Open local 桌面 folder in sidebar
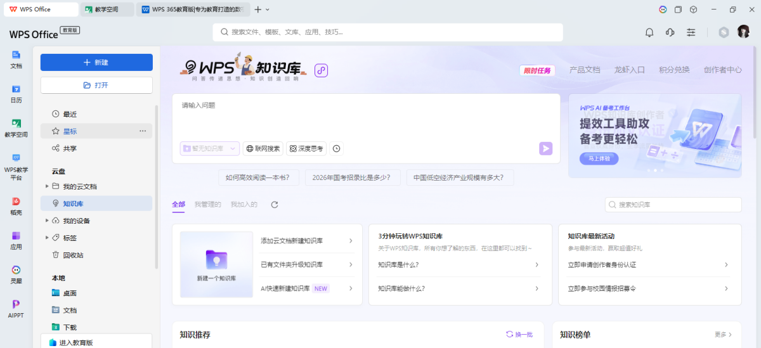 pyautogui.click(x=96, y=293)
